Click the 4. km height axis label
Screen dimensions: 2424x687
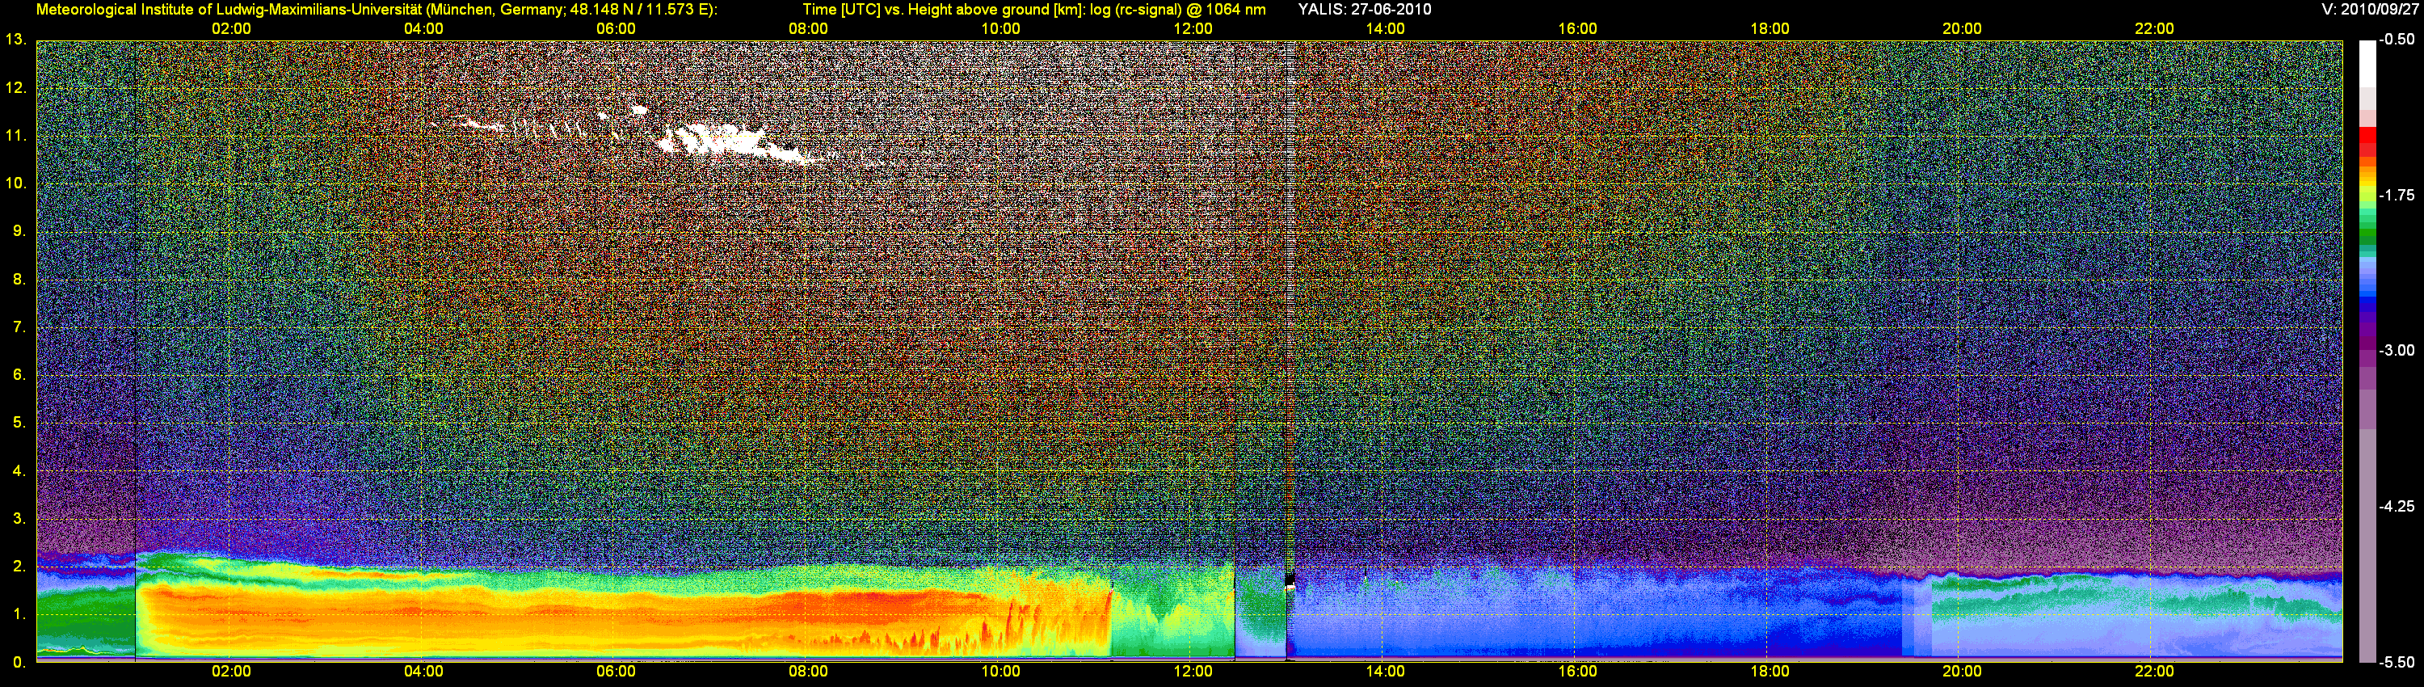pos(19,470)
